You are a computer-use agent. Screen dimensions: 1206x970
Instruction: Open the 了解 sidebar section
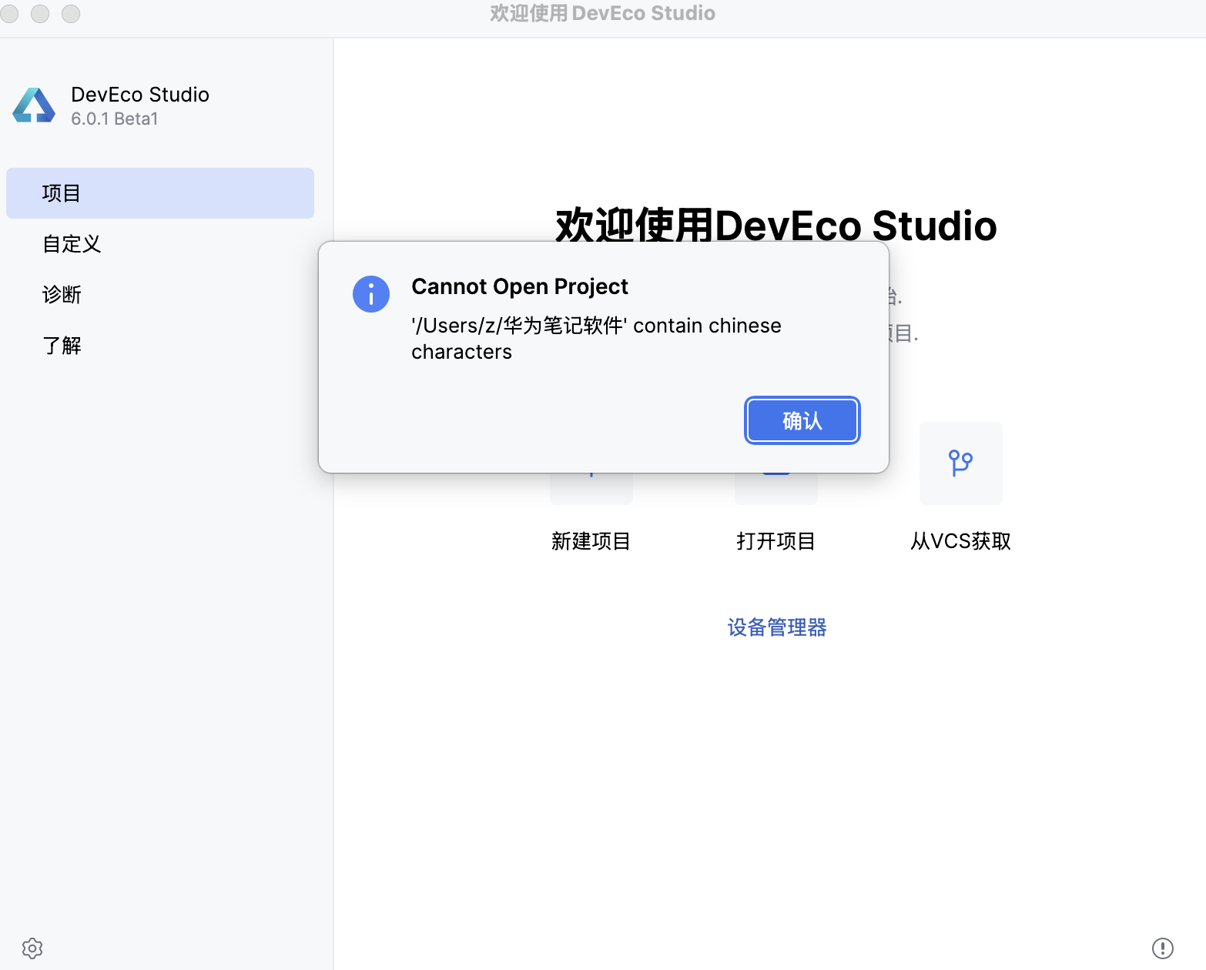(x=62, y=345)
